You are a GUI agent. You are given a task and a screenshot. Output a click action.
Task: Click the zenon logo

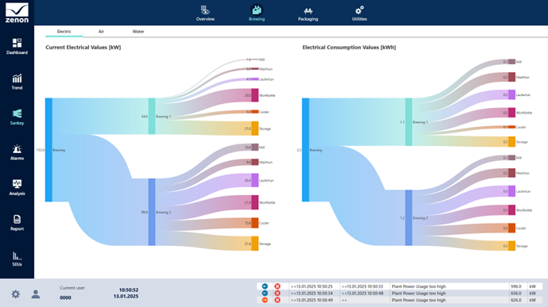pos(17,13)
